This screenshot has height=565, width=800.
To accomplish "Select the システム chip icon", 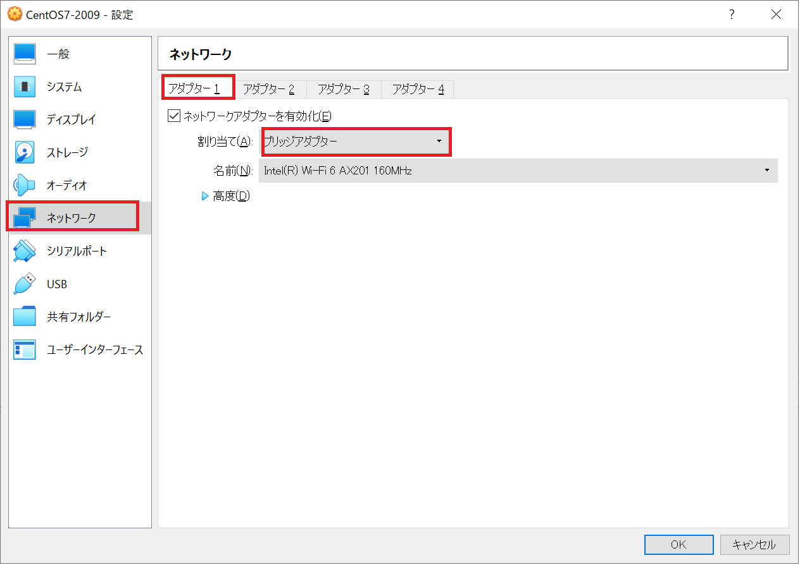I will (25, 87).
